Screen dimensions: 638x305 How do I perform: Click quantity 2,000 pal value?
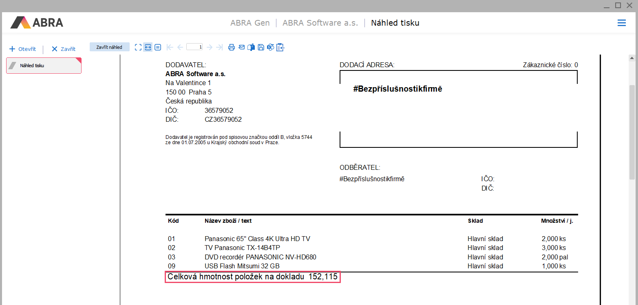coord(555,257)
